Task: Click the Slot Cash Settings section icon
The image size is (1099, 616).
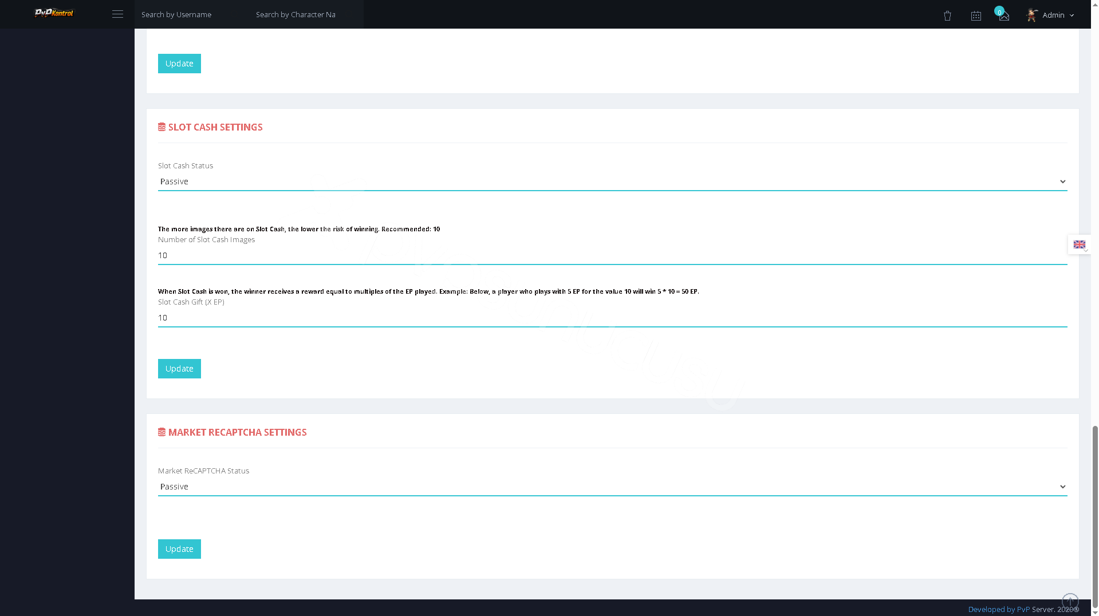Action: (161, 127)
